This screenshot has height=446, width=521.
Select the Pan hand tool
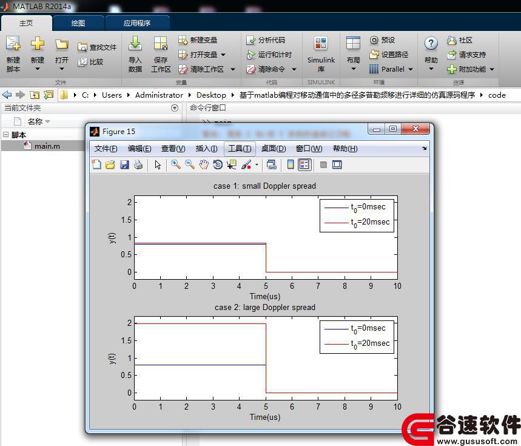tap(204, 164)
